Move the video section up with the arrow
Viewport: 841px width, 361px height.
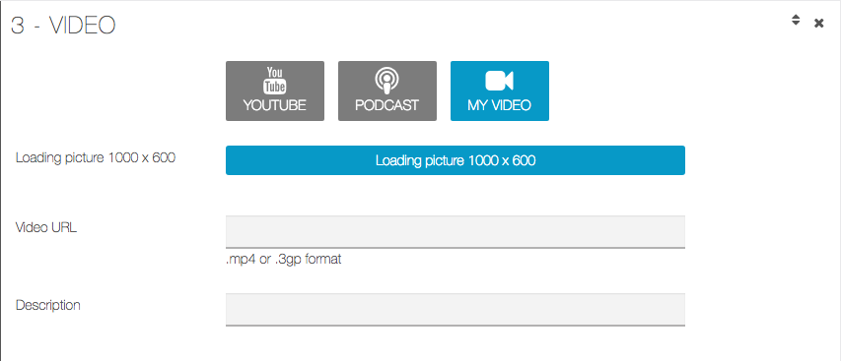[796, 17]
